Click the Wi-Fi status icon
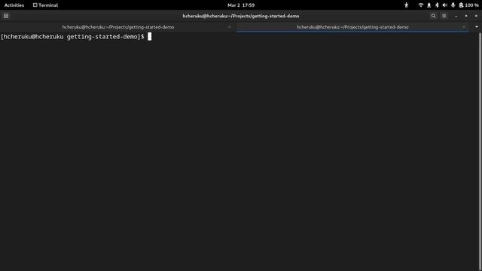Image resolution: width=482 pixels, height=271 pixels. [421, 5]
